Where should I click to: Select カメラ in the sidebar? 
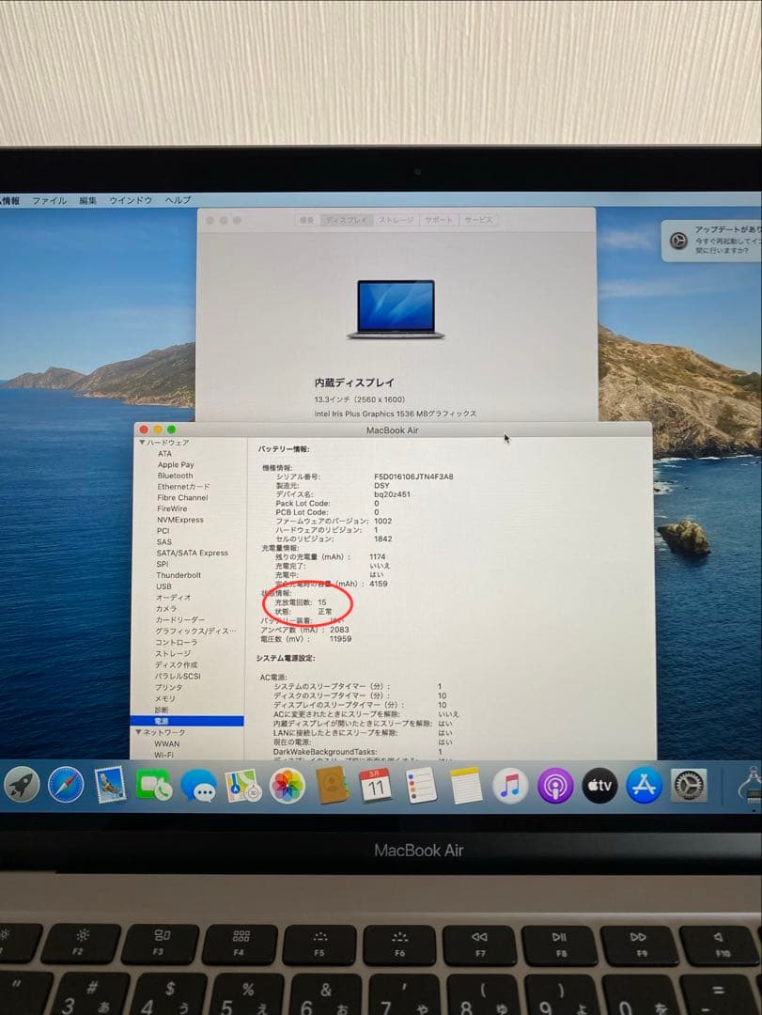[x=165, y=608]
